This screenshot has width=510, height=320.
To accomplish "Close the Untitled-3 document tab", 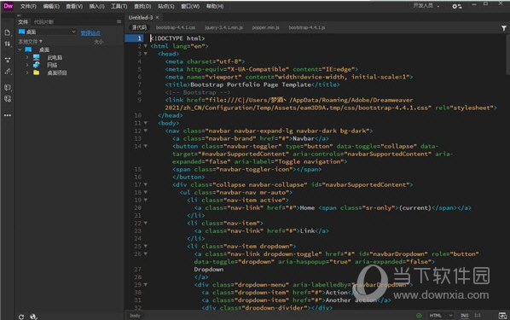I will (x=157, y=17).
